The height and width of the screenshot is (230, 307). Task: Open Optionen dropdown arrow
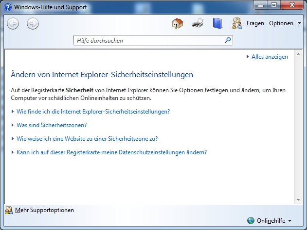[299, 23]
